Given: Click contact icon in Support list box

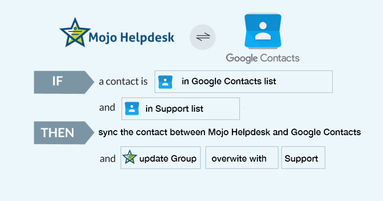Looking at the screenshot, I should click(132, 109).
